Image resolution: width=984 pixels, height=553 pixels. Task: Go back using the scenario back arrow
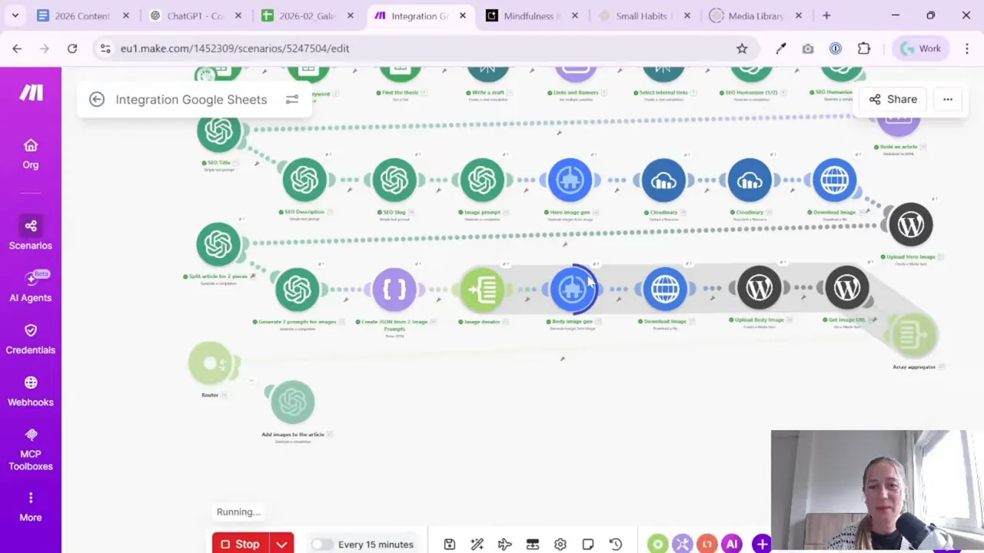click(97, 99)
